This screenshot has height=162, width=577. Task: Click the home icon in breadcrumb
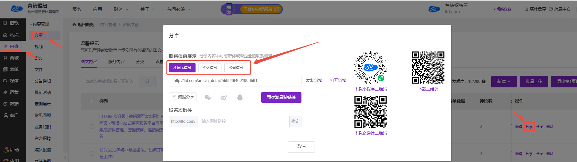74,25
